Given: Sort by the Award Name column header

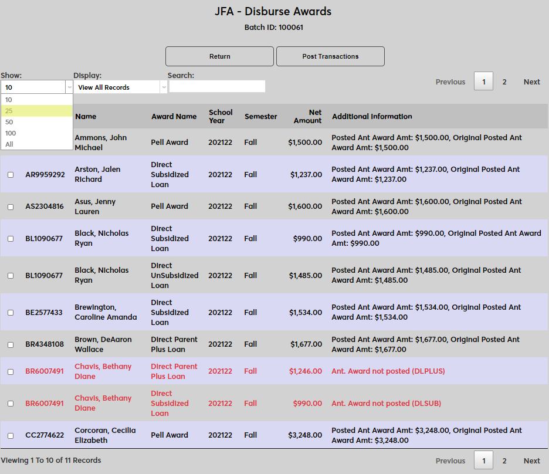Looking at the screenshot, I should [x=174, y=116].
